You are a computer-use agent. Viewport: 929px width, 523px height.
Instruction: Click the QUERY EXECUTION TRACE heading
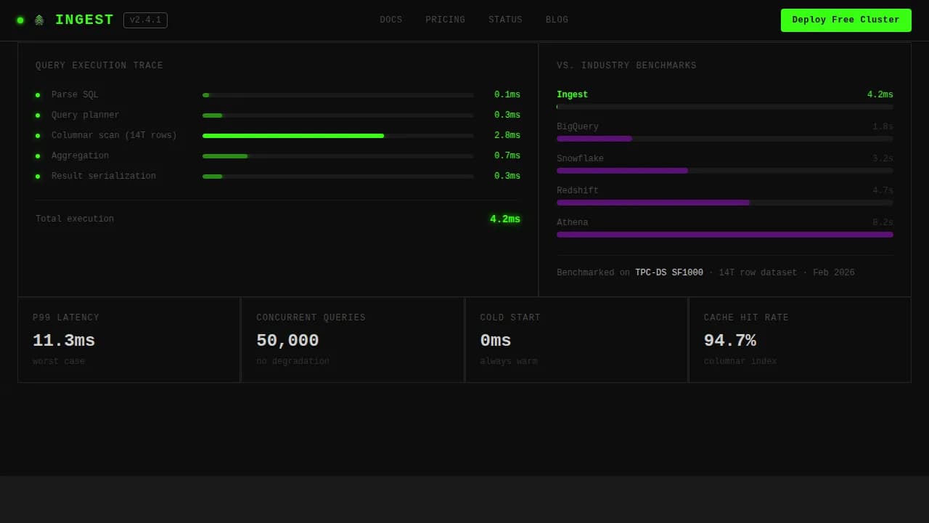click(99, 66)
